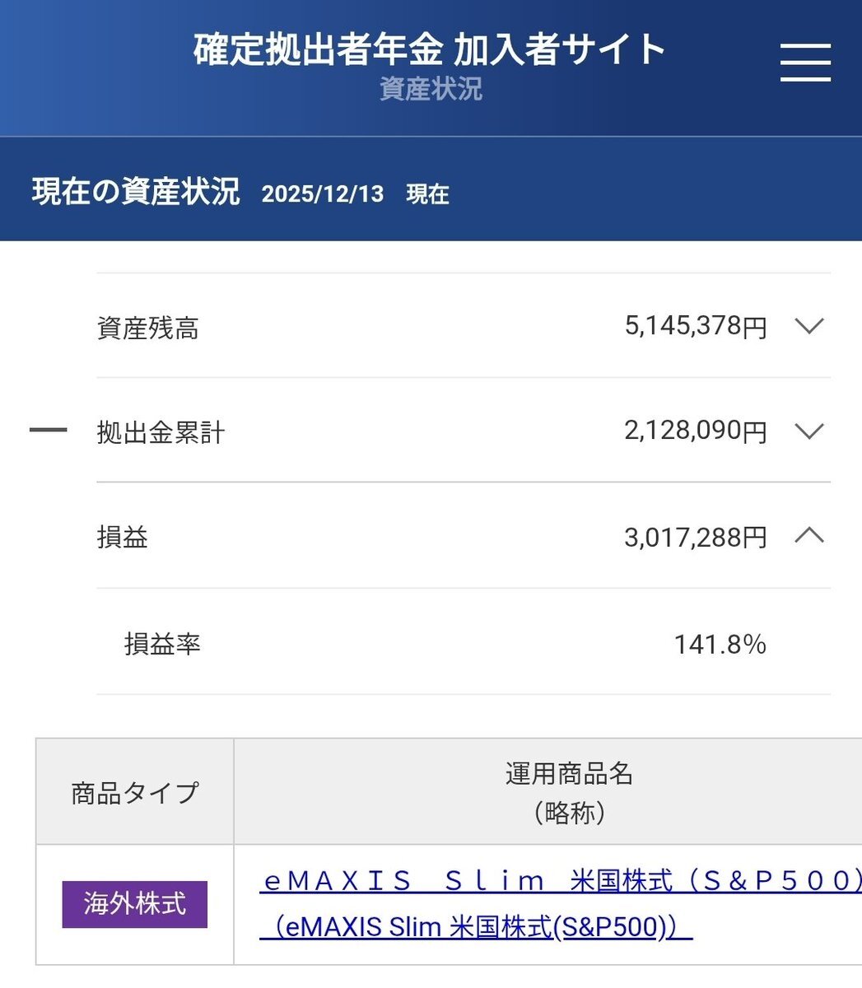
Task: Click the 3,017,288円 profit amount
Action: [x=695, y=538]
